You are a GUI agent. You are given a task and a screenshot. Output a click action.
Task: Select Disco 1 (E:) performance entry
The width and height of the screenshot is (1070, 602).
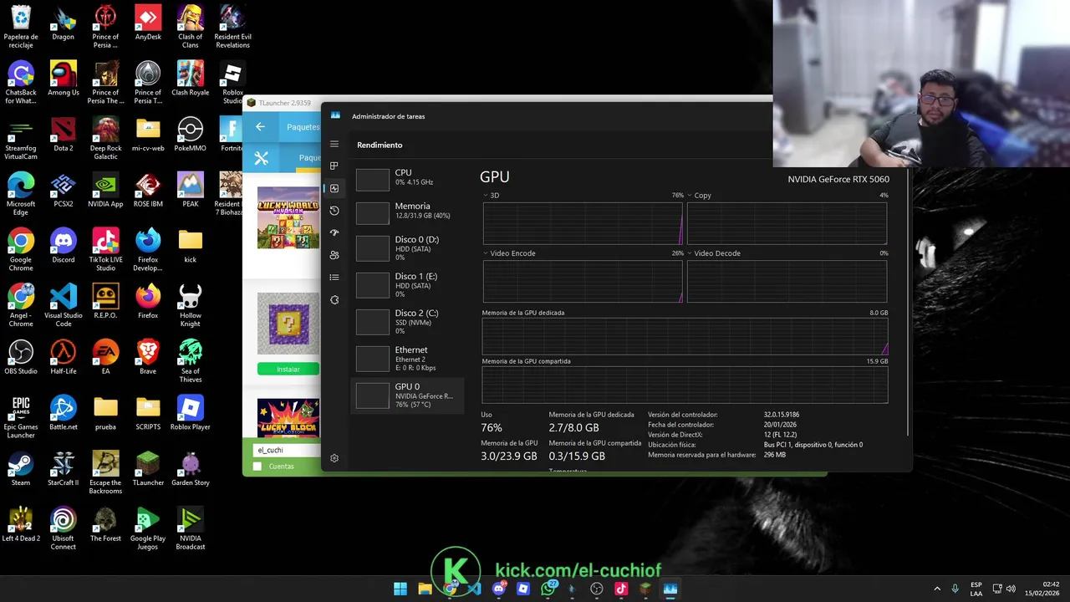coord(407,284)
